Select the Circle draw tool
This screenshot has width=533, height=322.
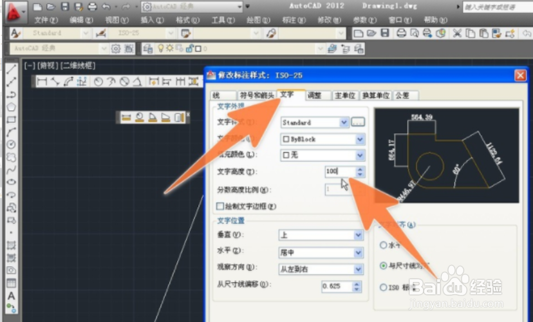(x=11, y=144)
